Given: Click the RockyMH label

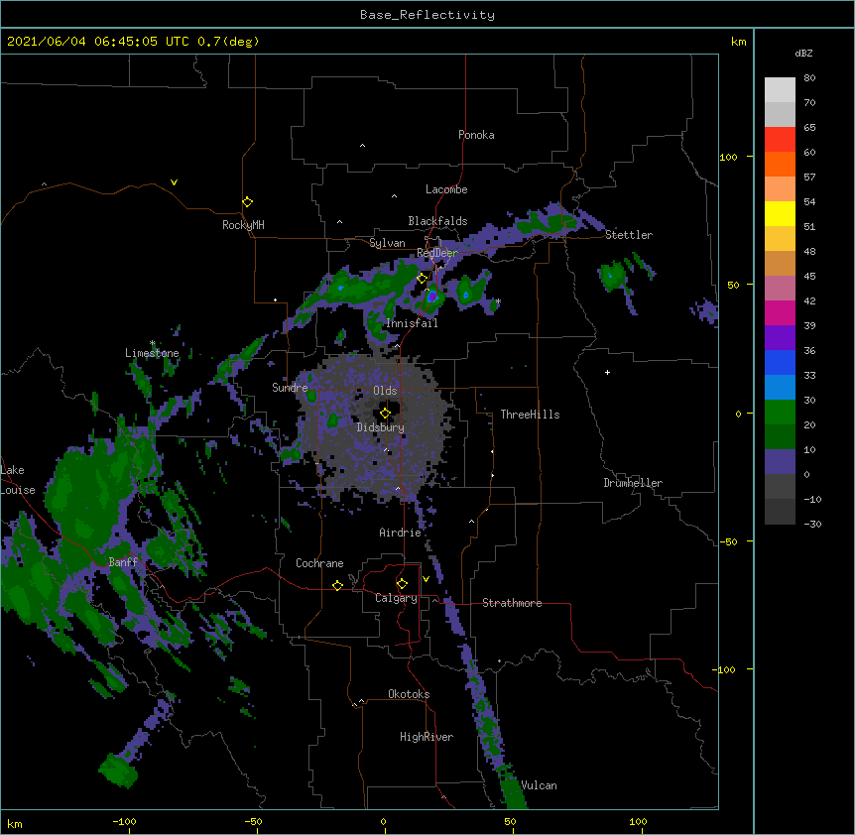Looking at the screenshot, I should click(x=243, y=225).
